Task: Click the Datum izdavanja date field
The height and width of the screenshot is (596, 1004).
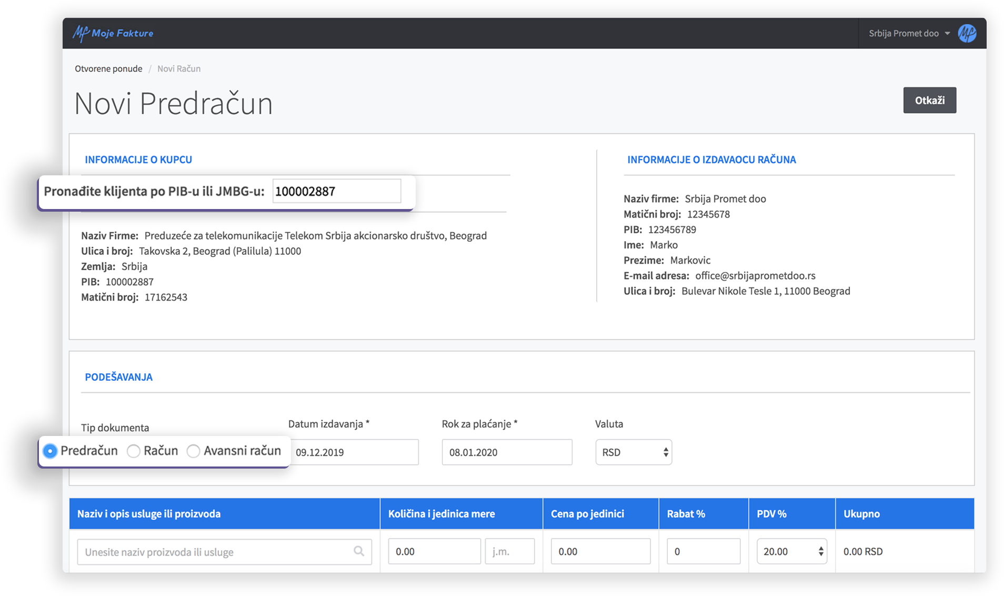Action: (x=354, y=452)
